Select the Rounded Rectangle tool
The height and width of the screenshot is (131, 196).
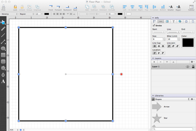(3, 61)
